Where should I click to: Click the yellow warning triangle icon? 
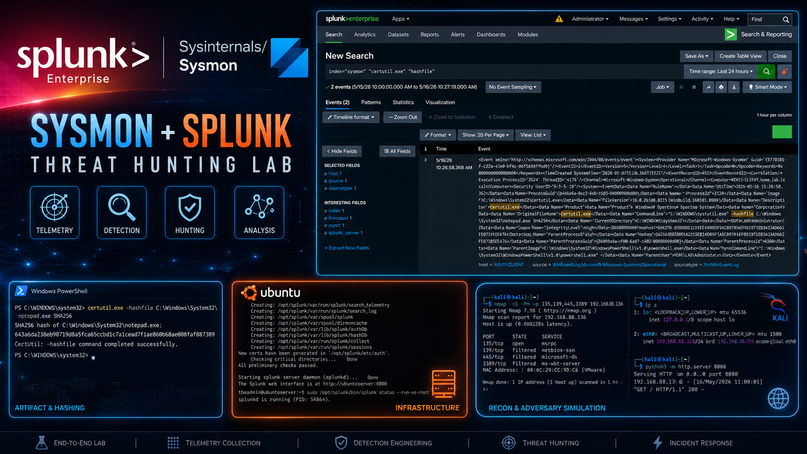click(x=559, y=19)
